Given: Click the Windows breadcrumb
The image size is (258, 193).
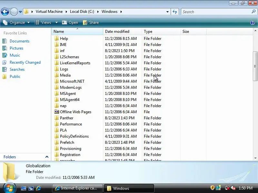Looking at the screenshot, I should pos(109,12).
